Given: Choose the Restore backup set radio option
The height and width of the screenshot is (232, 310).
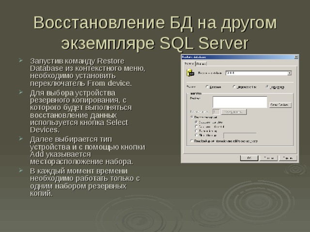Looking at the screenshot, I should click(x=192, y=117).
